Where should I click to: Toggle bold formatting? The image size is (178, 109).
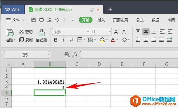point(56,40)
